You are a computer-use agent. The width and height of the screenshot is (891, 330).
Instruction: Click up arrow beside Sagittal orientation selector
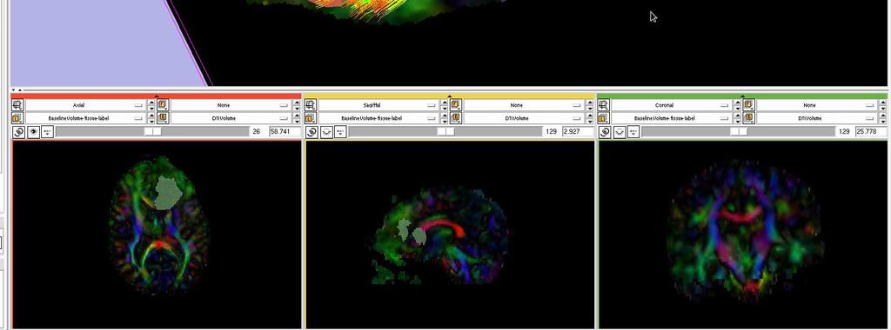[x=445, y=102]
